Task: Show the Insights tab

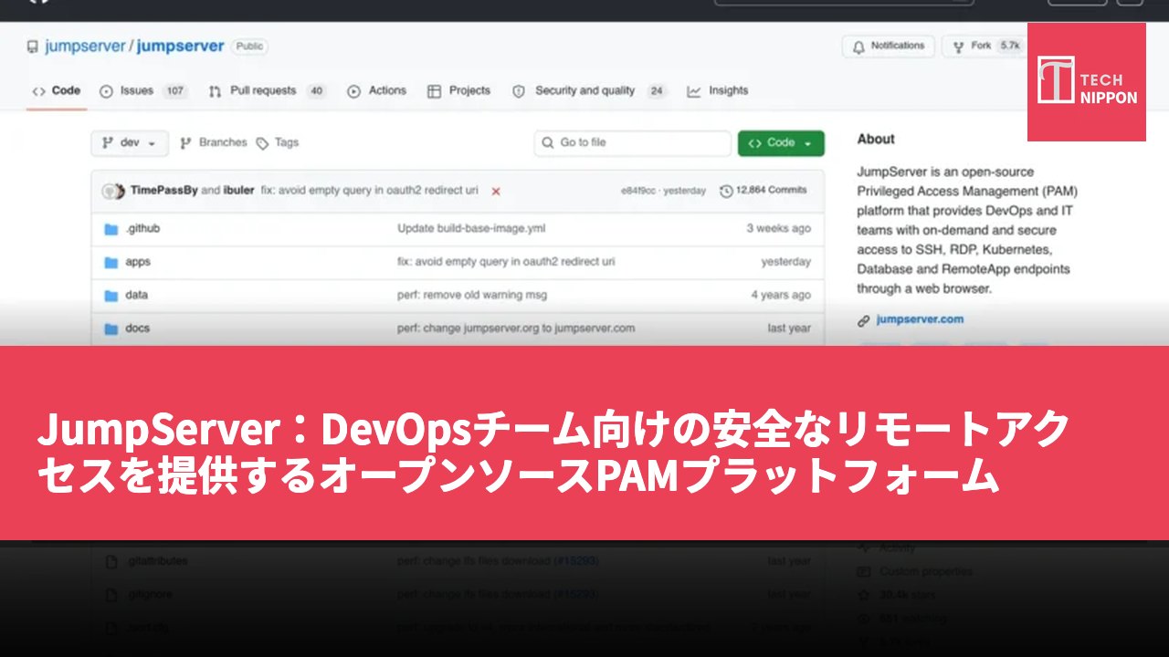Action: click(718, 91)
